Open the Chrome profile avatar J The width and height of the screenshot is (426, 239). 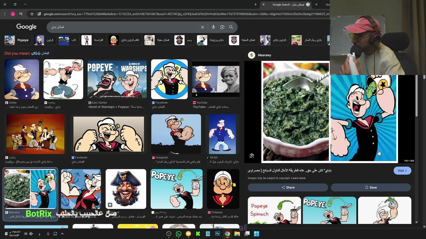click(13, 14)
